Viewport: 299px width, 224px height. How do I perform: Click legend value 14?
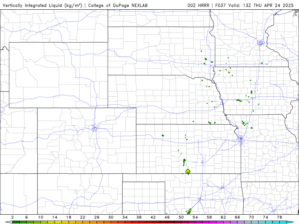click(x=55, y=217)
